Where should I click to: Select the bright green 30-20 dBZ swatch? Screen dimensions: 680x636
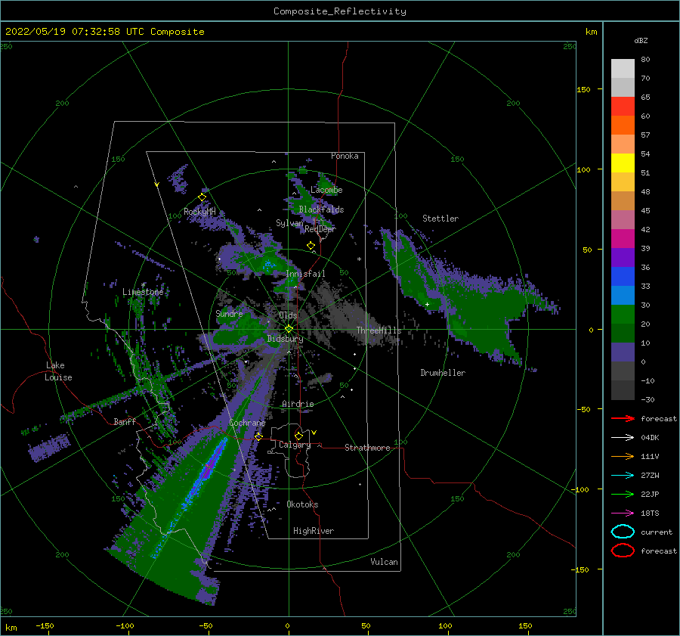[623, 315]
